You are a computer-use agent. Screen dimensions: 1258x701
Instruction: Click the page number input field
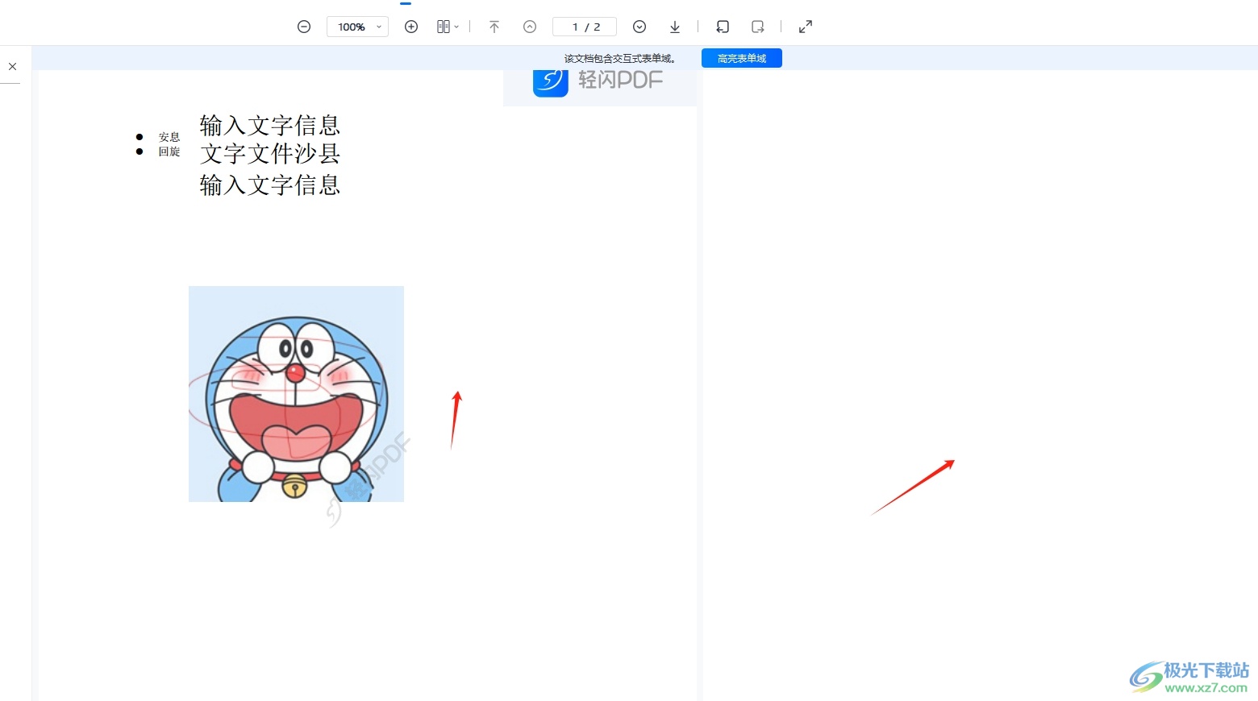pos(585,27)
